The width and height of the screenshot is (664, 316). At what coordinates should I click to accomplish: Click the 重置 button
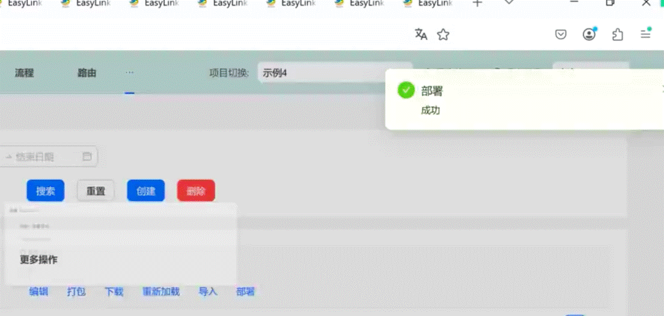[x=96, y=191]
